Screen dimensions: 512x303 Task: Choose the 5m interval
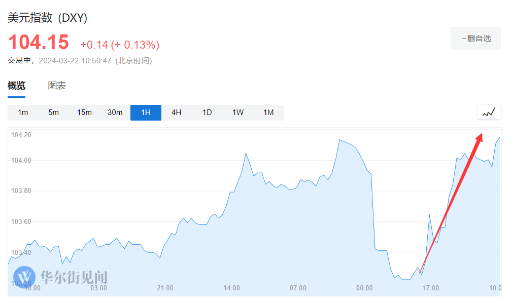(53, 112)
